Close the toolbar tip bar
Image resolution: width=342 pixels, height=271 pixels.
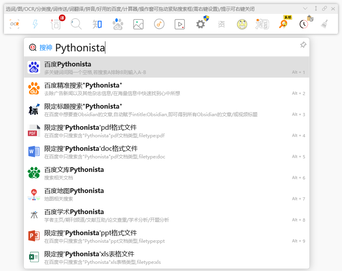coord(333,9)
